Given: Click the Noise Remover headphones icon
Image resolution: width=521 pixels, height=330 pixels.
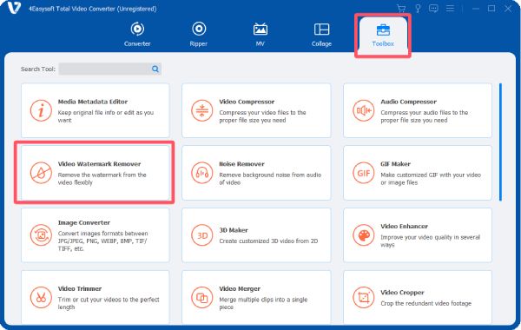Looking at the screenshot, I should [202, 173].
